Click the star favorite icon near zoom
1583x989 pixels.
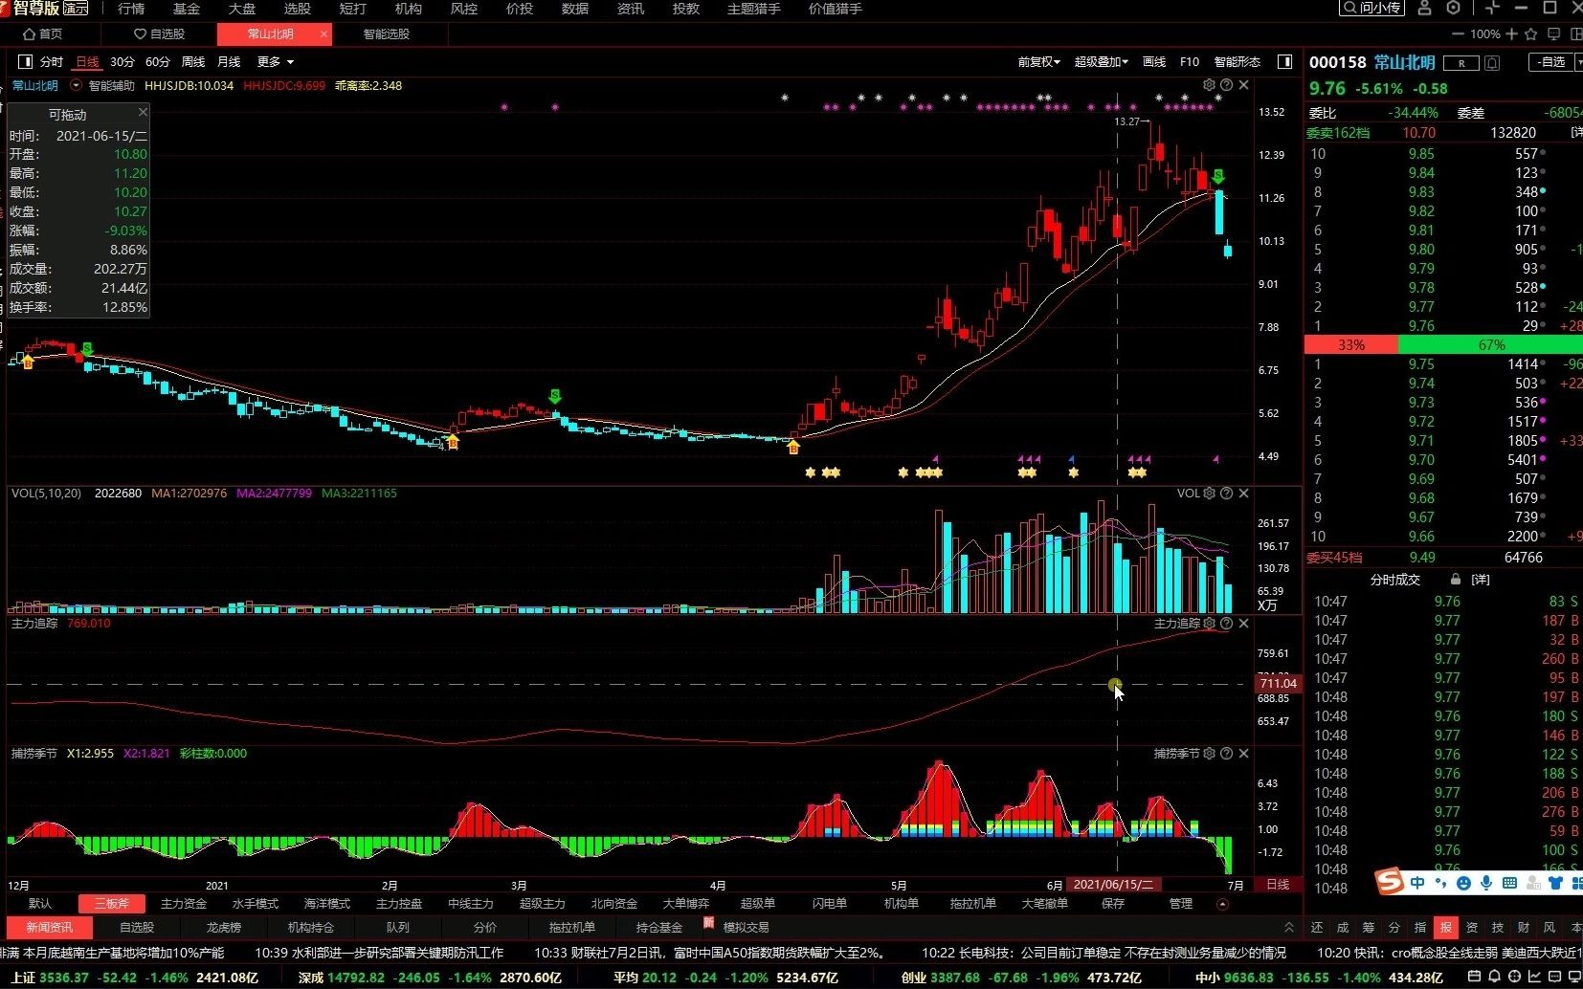click(1530, 33)
